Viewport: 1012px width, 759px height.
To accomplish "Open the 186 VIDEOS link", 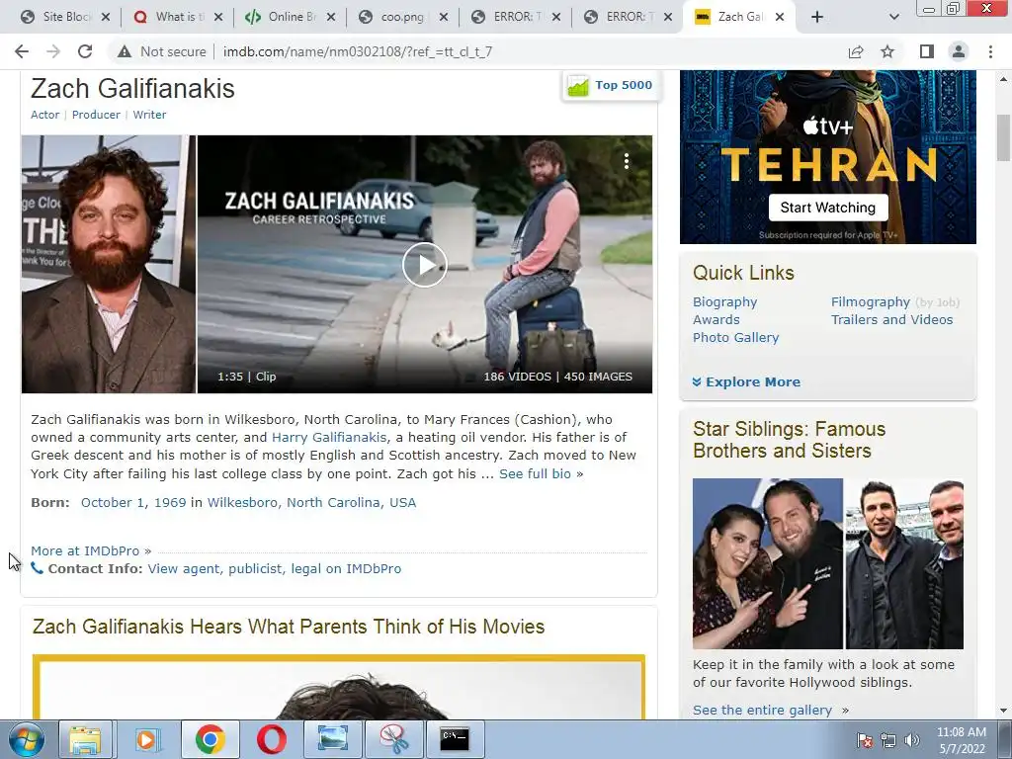I will [518, 377].
